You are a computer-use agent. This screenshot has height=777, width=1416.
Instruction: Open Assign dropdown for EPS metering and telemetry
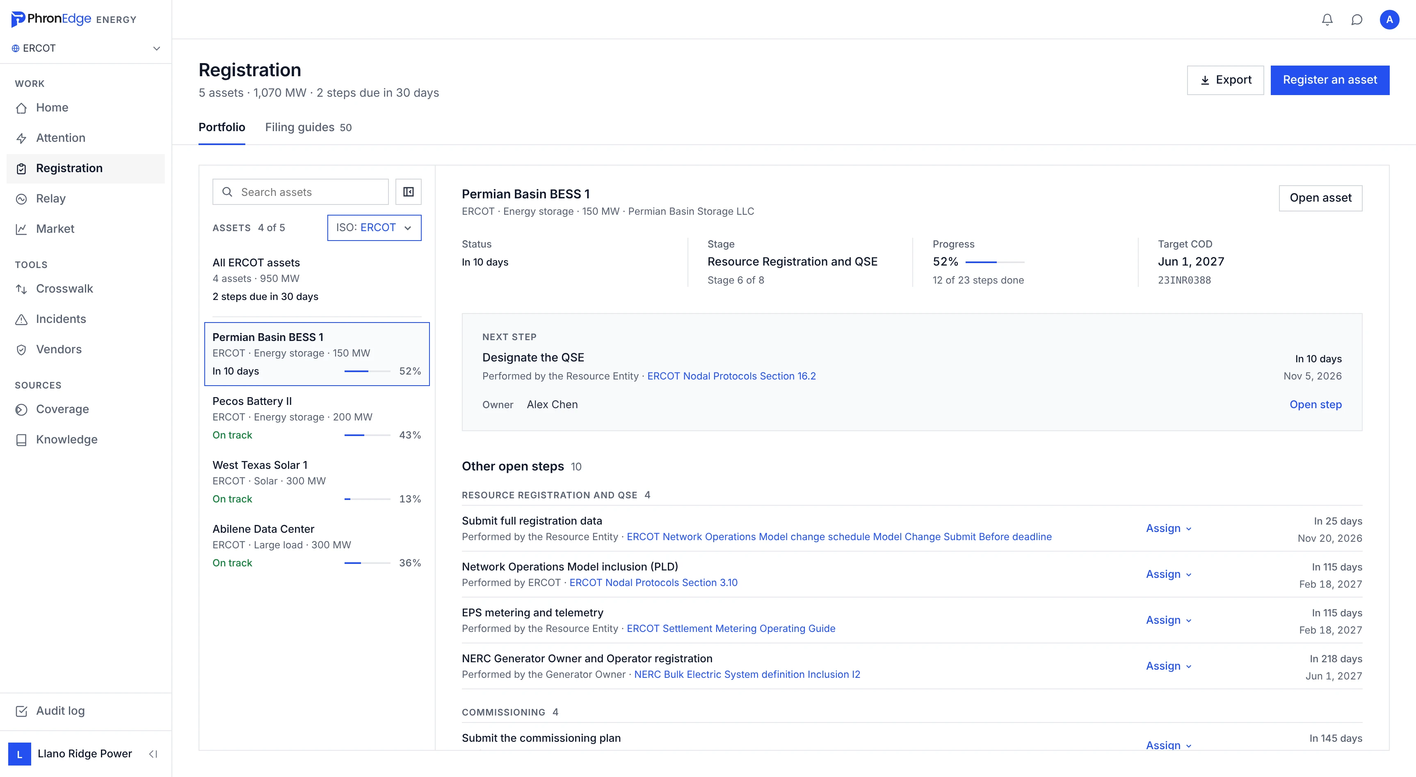point(1168,620)
